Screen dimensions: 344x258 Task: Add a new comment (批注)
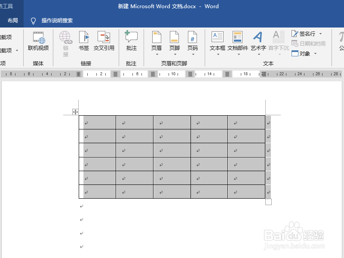(131, 41)
